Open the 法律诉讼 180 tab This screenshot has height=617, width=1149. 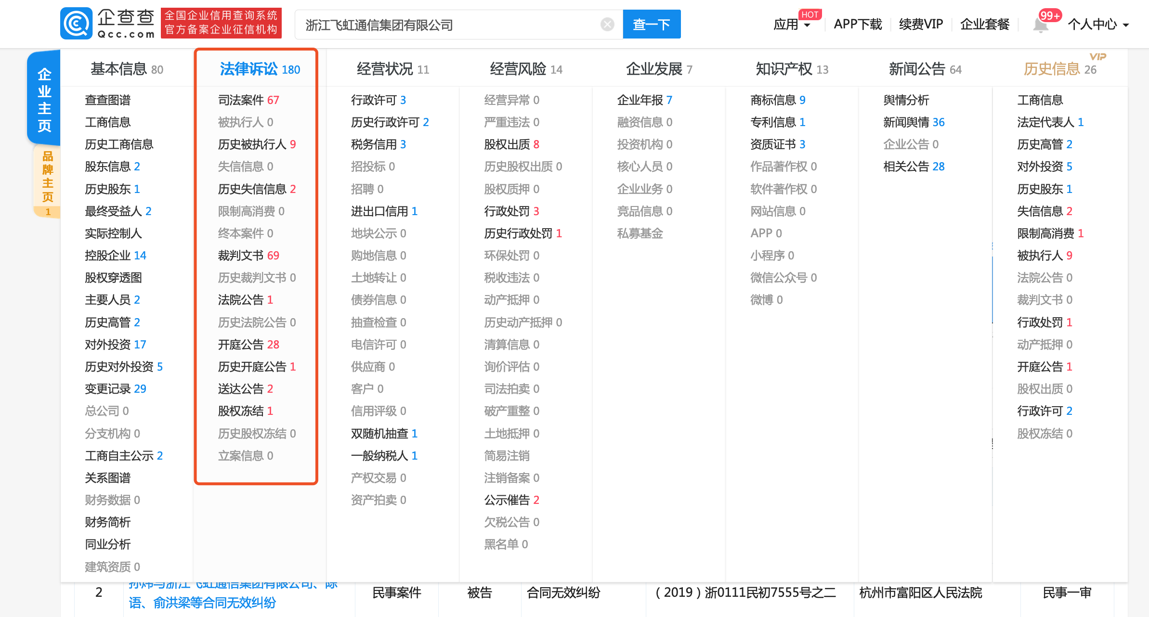pyautogui.click(x=260, y=69)
